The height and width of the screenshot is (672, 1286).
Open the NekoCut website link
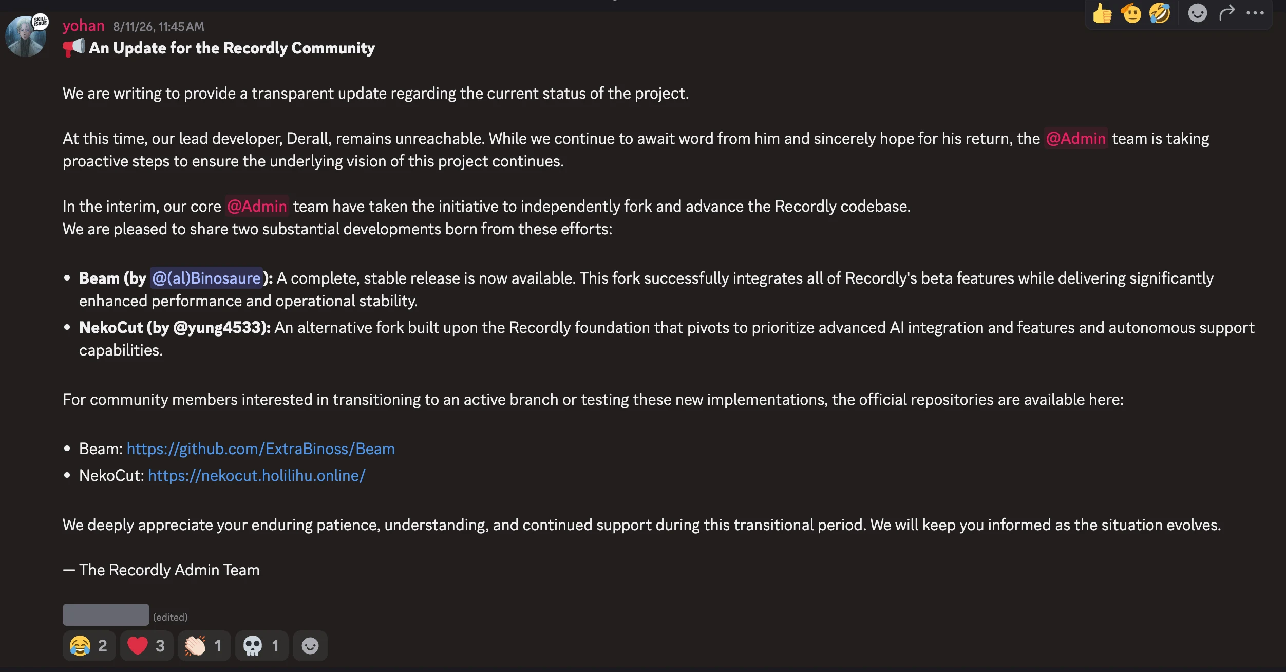pos(257,476)
